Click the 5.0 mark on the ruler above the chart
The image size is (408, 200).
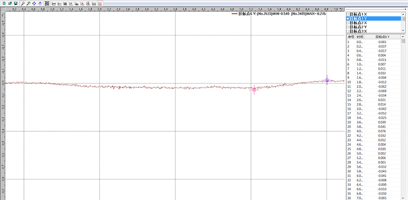[241, 9]
